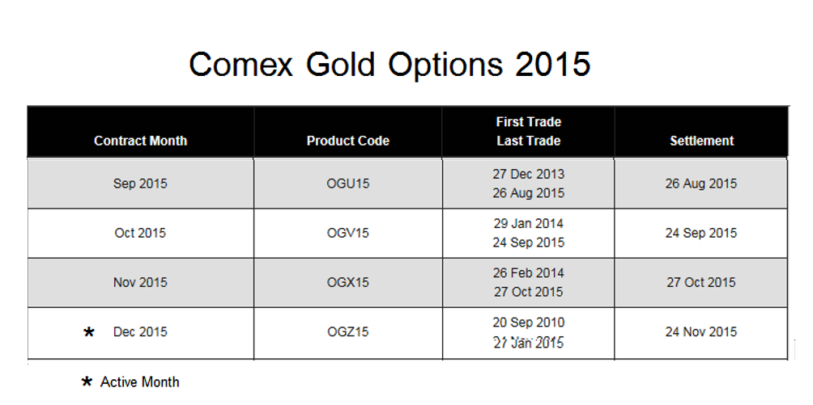Click the First Trade Last Trade header
Image resolution: width=813 pixels, height=405 pixels.
528,132
